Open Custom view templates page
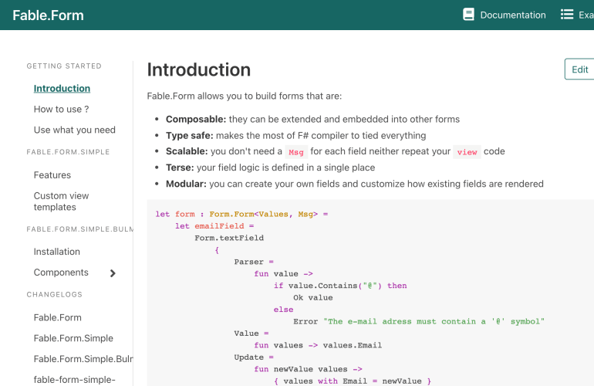Image resolution: width=594 pixels, height=386 pixels. click(61, 201)
